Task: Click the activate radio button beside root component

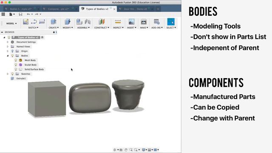Action: click(42, 37)
